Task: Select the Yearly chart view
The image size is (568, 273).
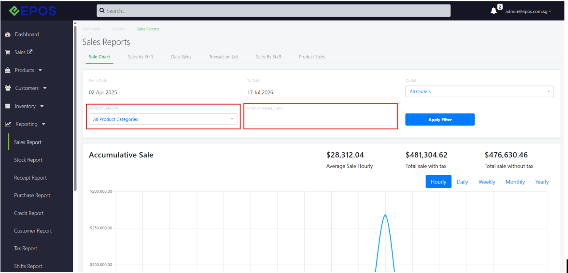Action: [x=542, y=182]
